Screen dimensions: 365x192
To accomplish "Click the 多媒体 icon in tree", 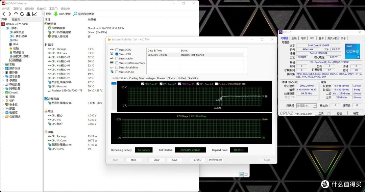I will [x=7, y=80].
